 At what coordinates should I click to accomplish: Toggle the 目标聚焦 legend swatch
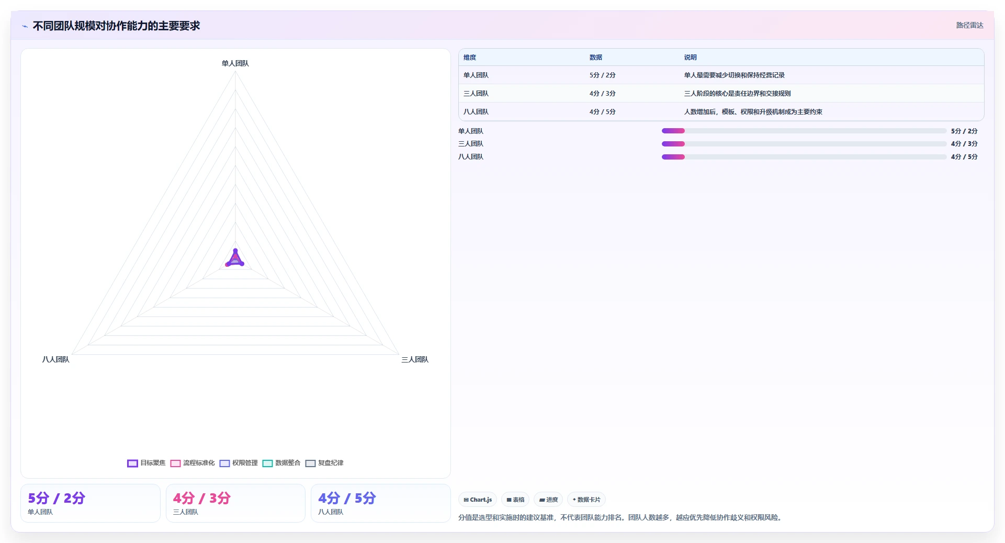click(132, 463)
